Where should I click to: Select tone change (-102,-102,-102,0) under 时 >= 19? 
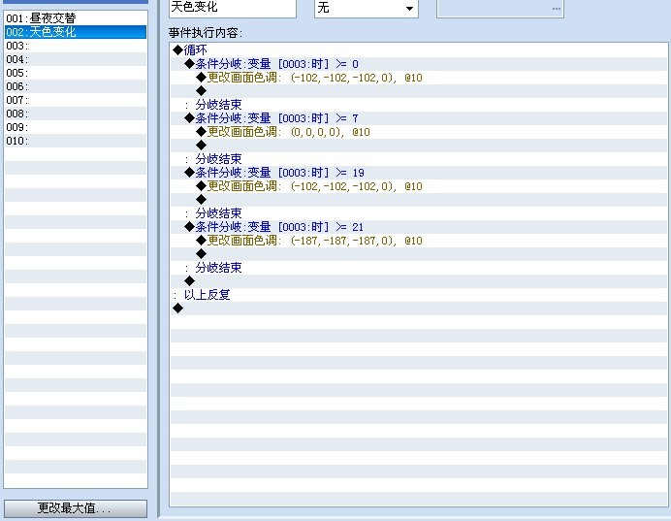click(419, 186)
